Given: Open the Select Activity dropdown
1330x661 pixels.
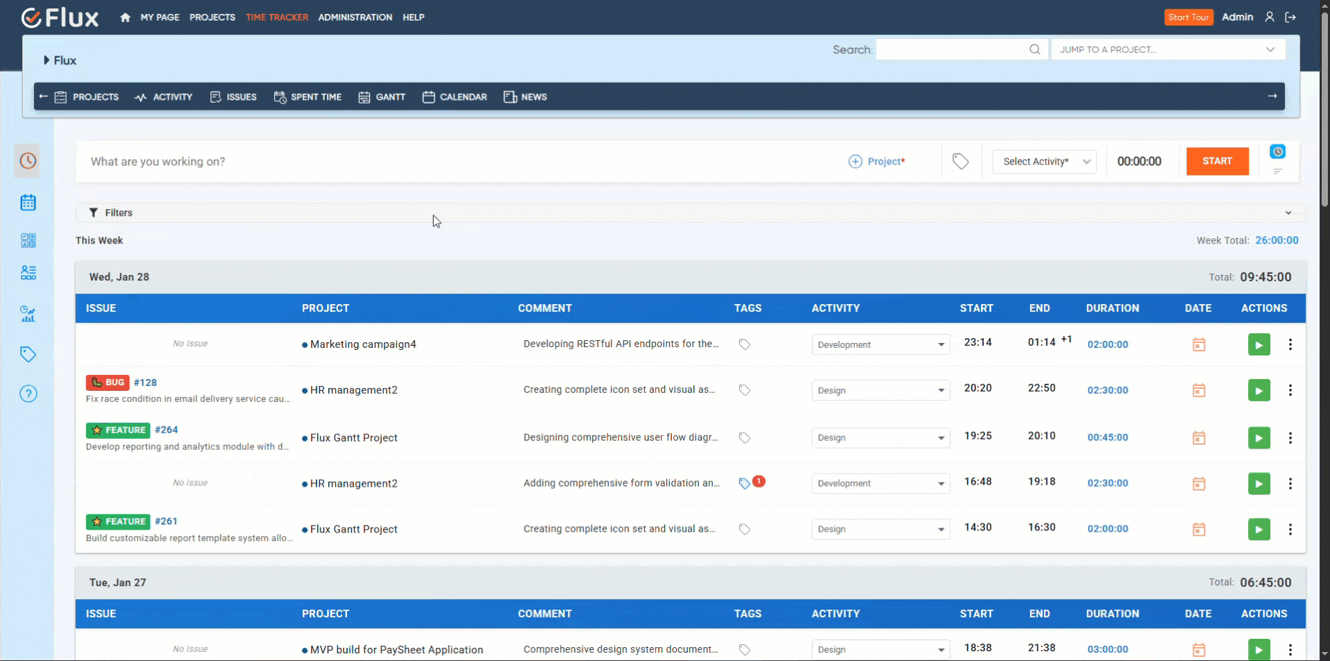Looking at the screenshot, I should click(x=1043, y=161).
